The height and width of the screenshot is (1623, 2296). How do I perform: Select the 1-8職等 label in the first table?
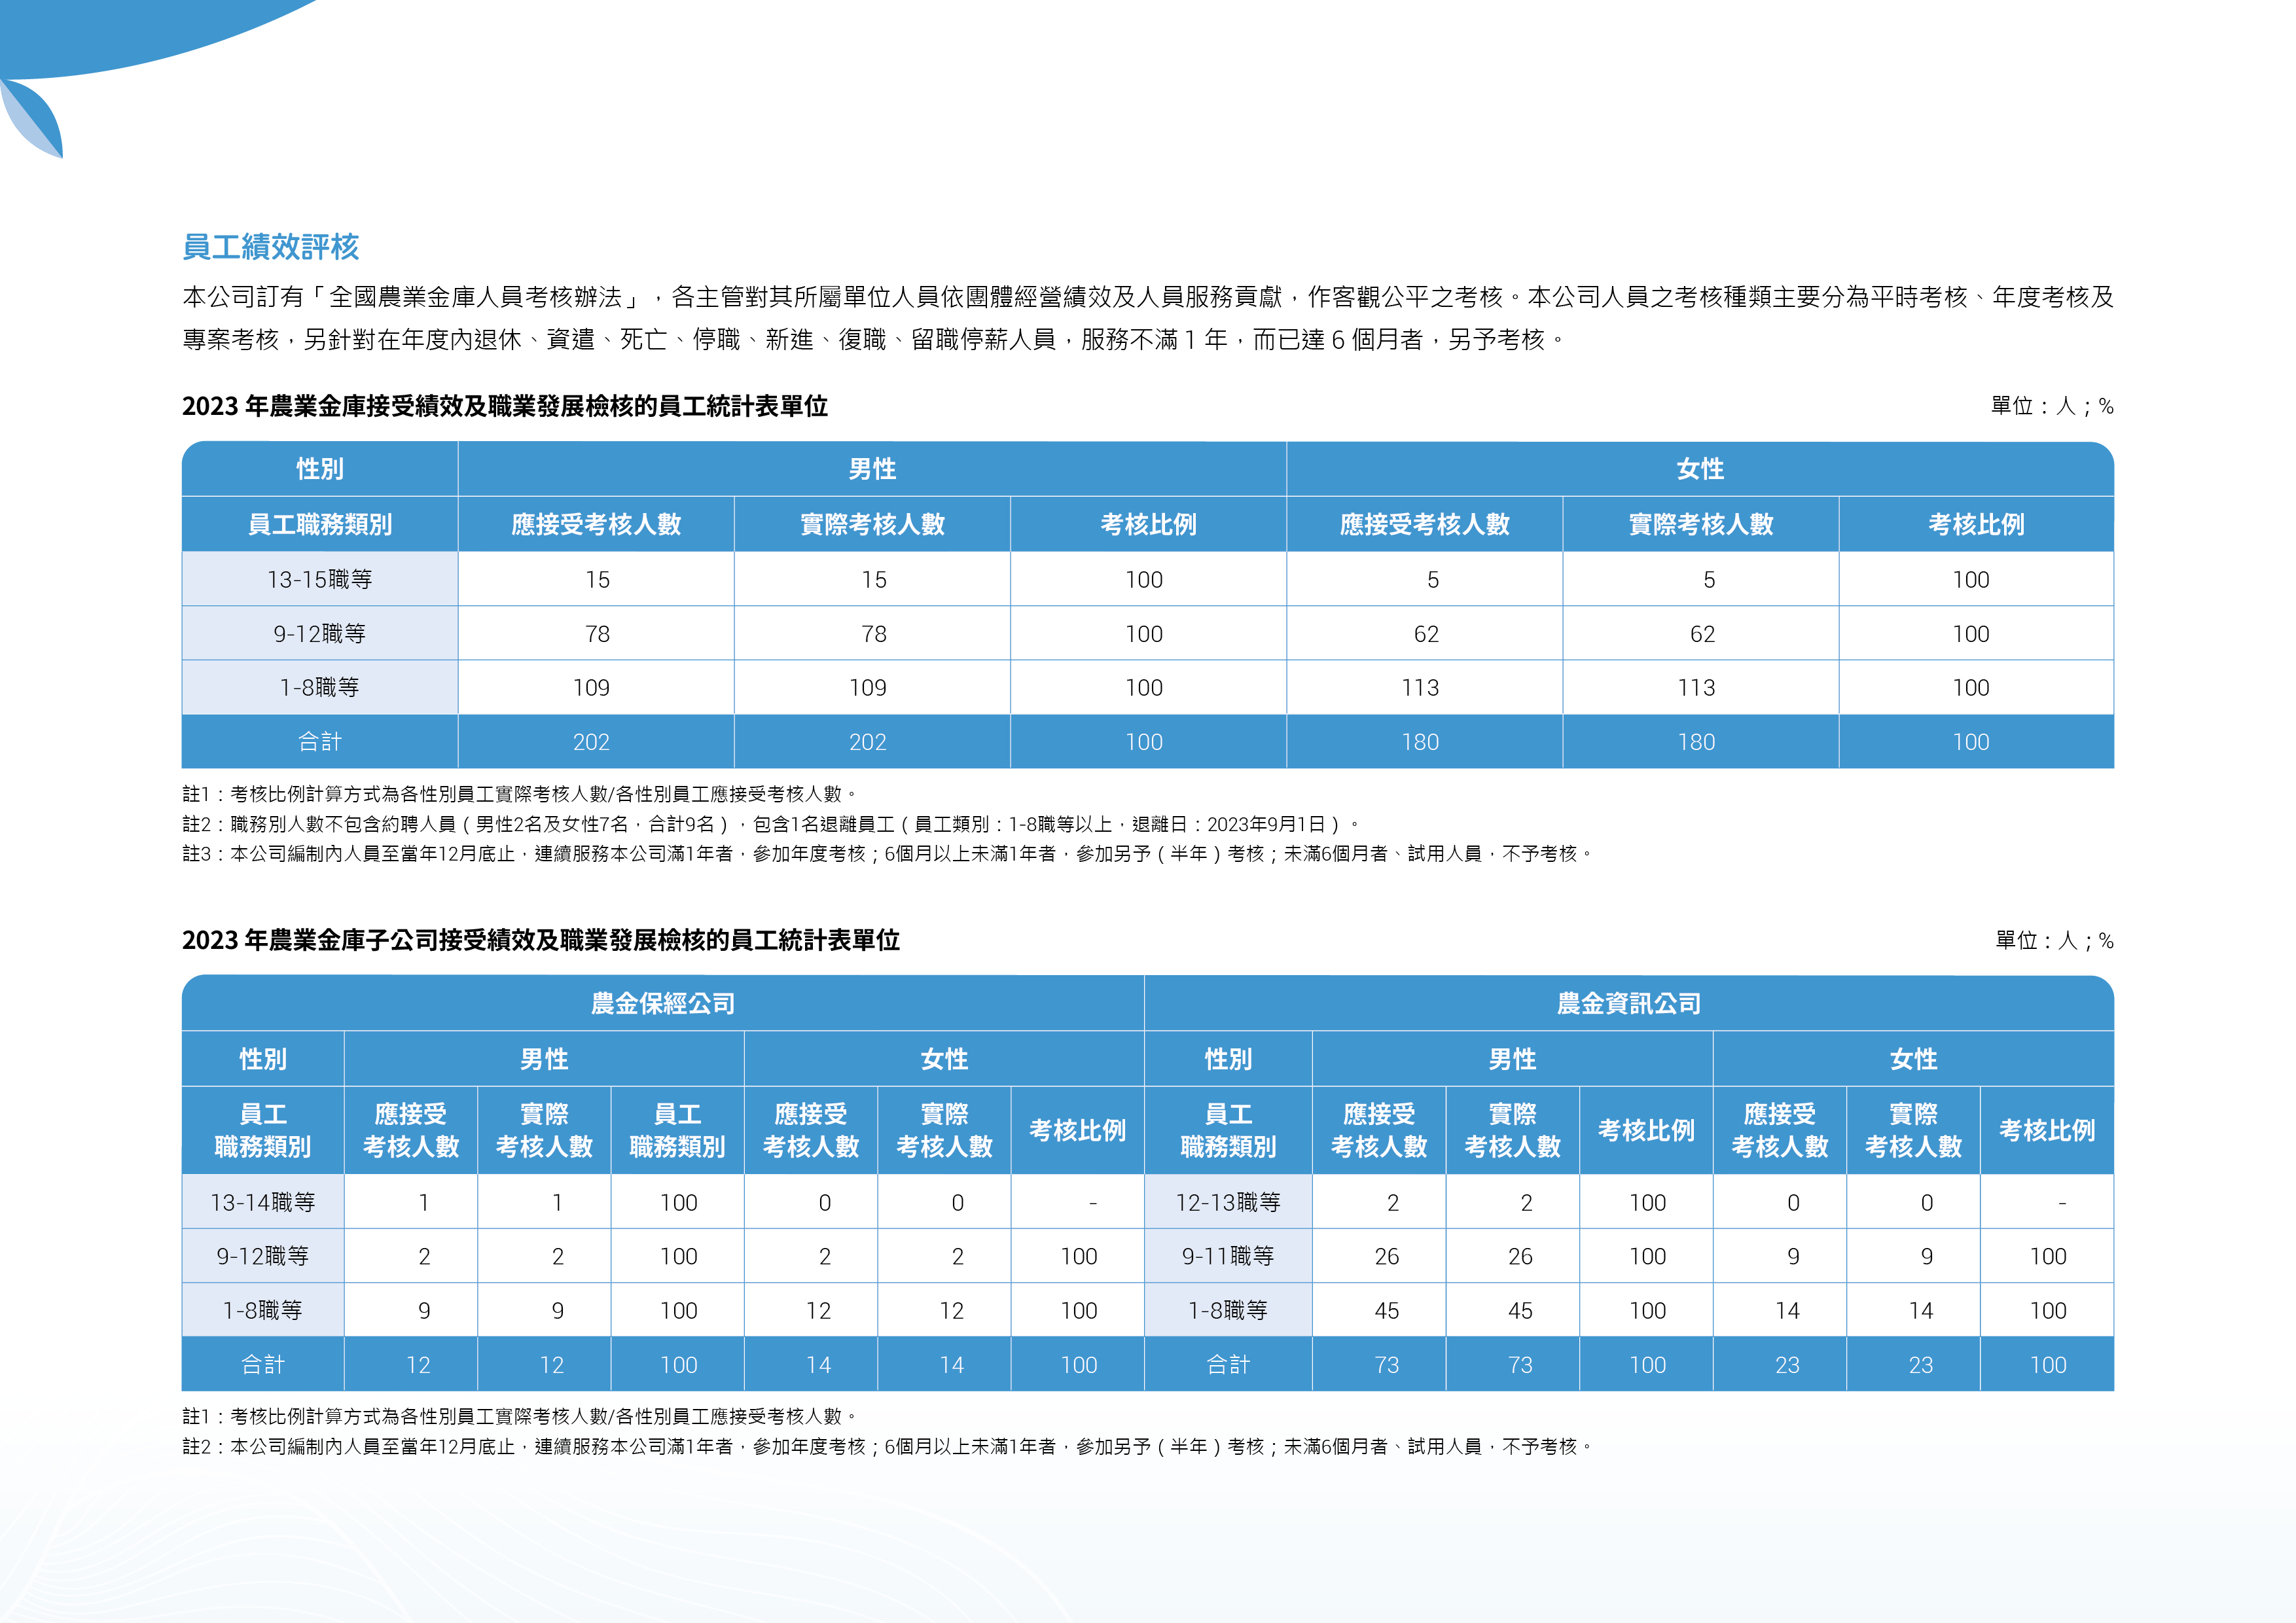pyautogui.click(x=320, y=688)
